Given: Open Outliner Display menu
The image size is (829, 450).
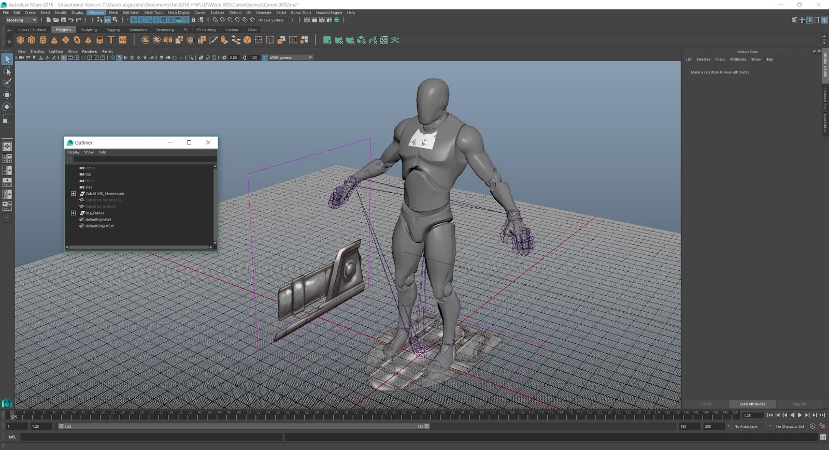Looking at the screenshot, I should click(73, 152).
